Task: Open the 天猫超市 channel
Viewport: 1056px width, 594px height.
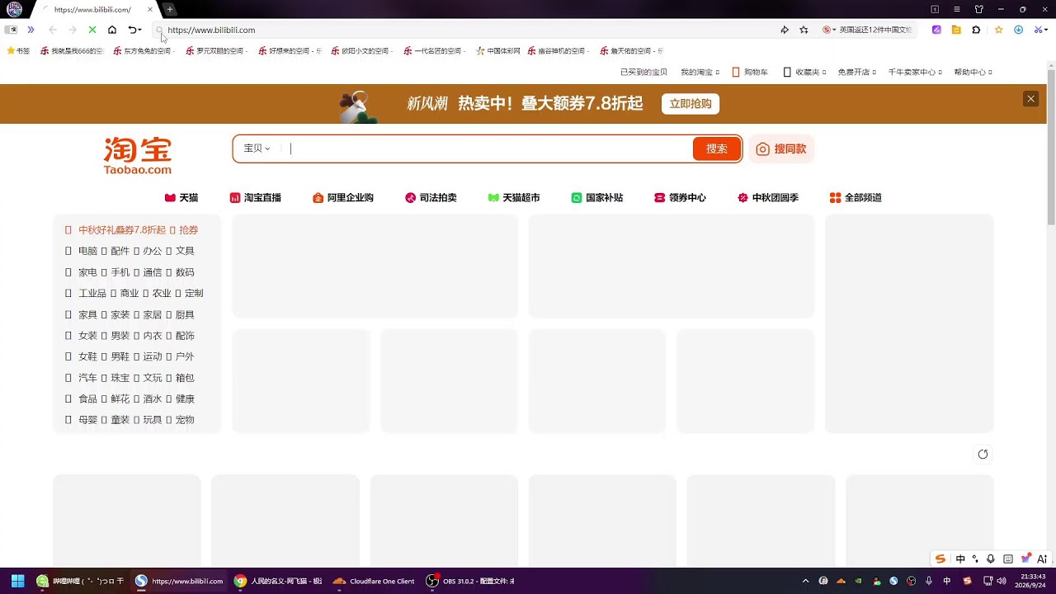Action: pos(514,198)
